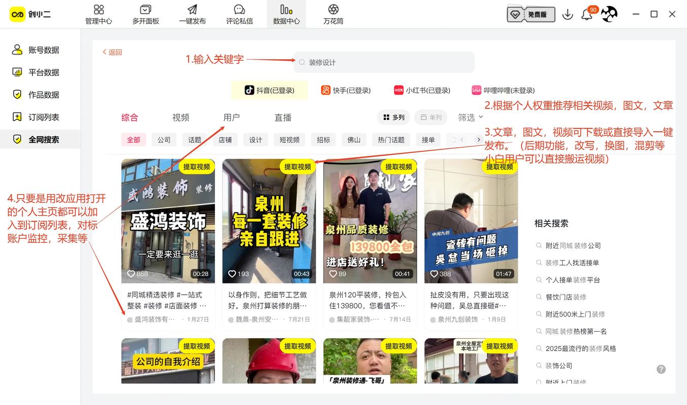Select 全网搜索 in the sidebar
Screen dimensions: 687x405
tap(41, 139)
